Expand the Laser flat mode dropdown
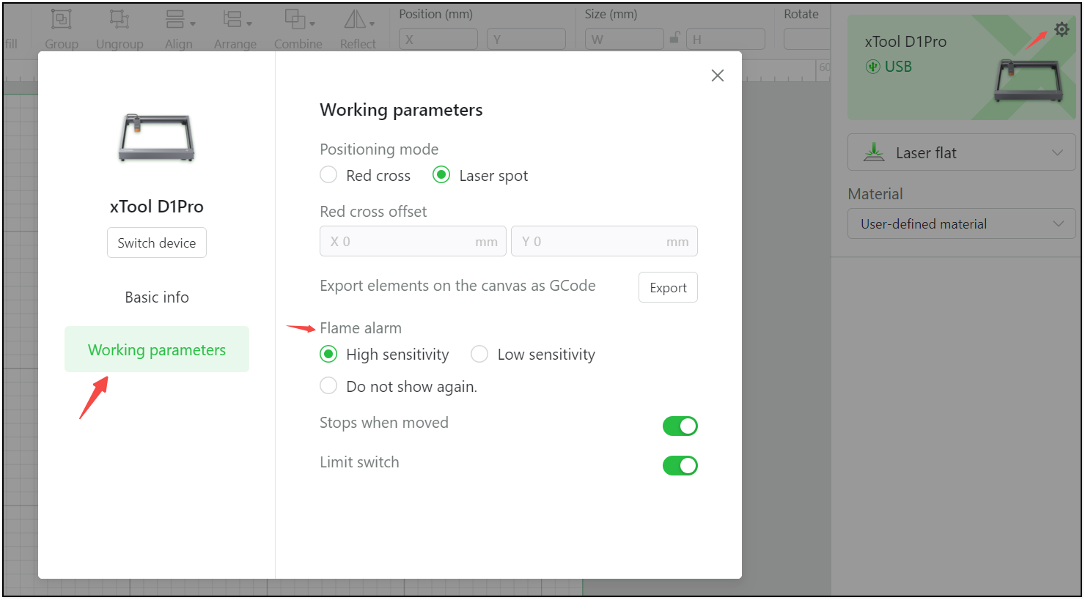 [x=961, y=152]
